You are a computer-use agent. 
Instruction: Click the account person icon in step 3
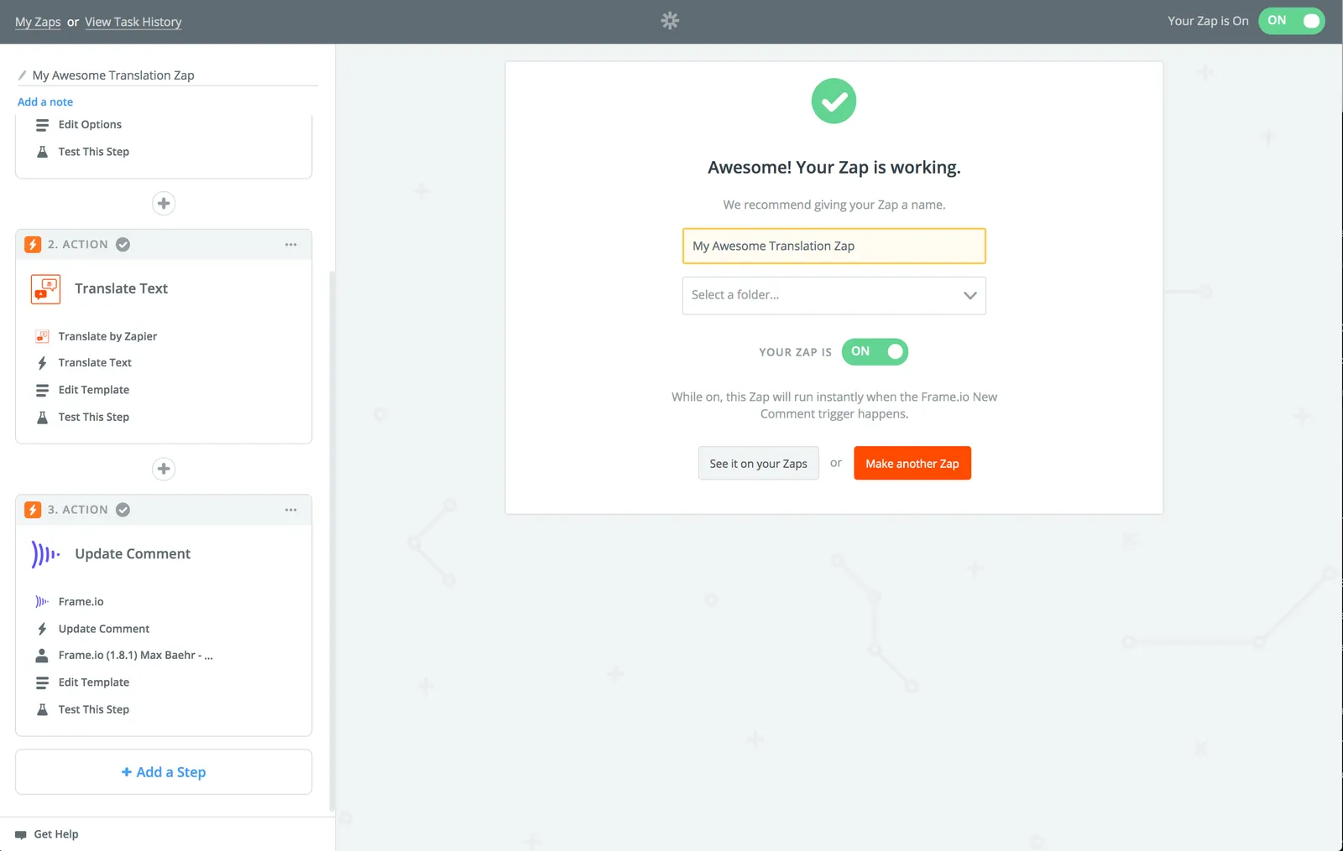[42, 656]
